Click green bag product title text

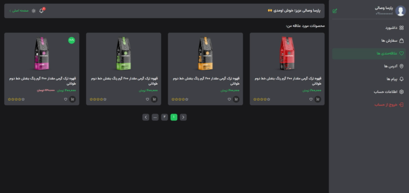[x=124, y=81]
